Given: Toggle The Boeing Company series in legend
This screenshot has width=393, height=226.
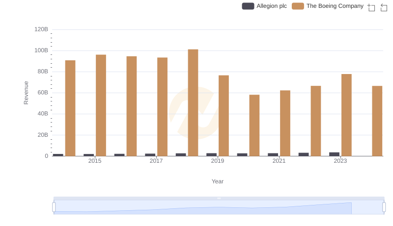Looking at the screenshot, I should point(328,6).
